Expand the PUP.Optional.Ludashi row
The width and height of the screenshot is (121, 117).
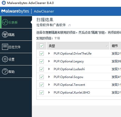point(49,69)
